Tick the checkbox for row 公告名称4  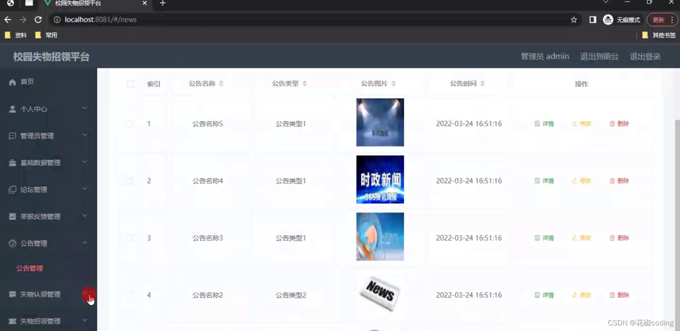point(130,181)
